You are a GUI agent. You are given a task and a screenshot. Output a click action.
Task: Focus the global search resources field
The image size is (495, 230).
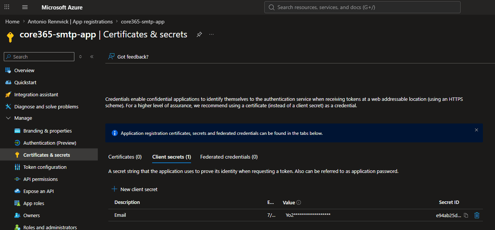click(362, 7)
